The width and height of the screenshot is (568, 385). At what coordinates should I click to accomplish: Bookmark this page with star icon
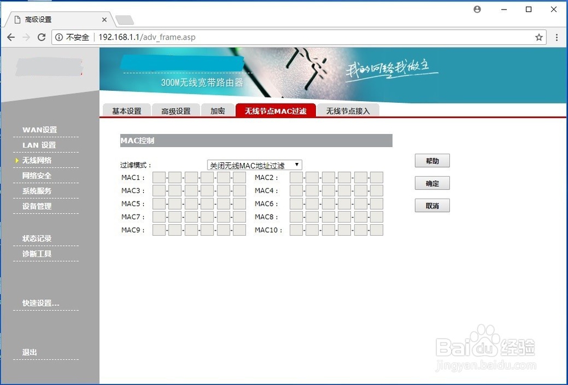click(538, 37)
